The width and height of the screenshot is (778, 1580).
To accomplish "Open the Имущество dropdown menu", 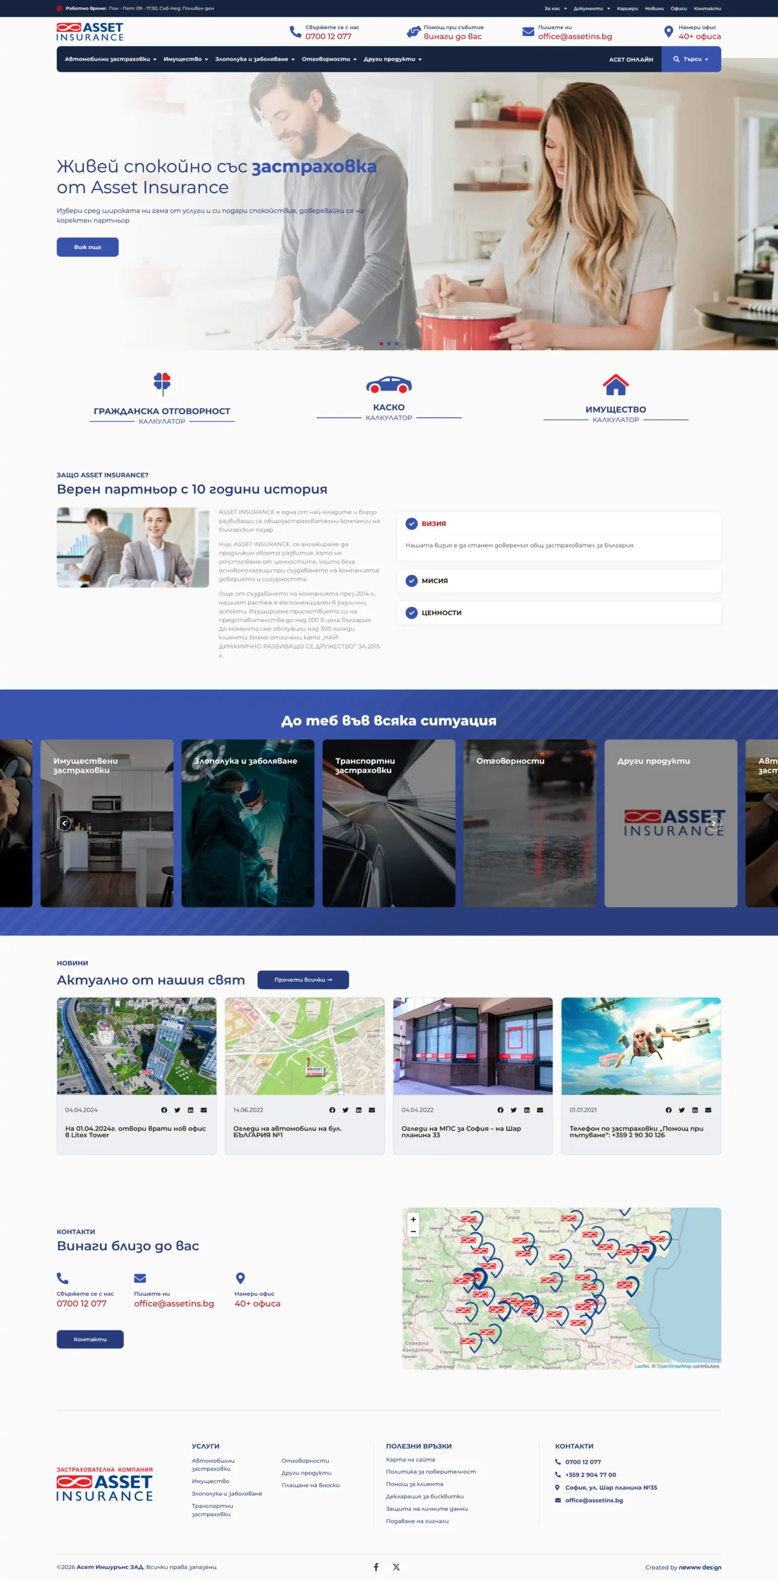I will (186, 59).
